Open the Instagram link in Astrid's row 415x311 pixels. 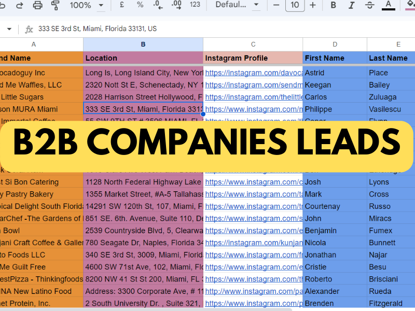click(253, 73)
